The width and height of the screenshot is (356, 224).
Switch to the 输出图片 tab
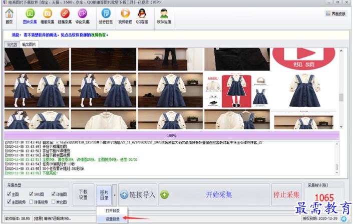pyautogui.click(x=29, y=44)
